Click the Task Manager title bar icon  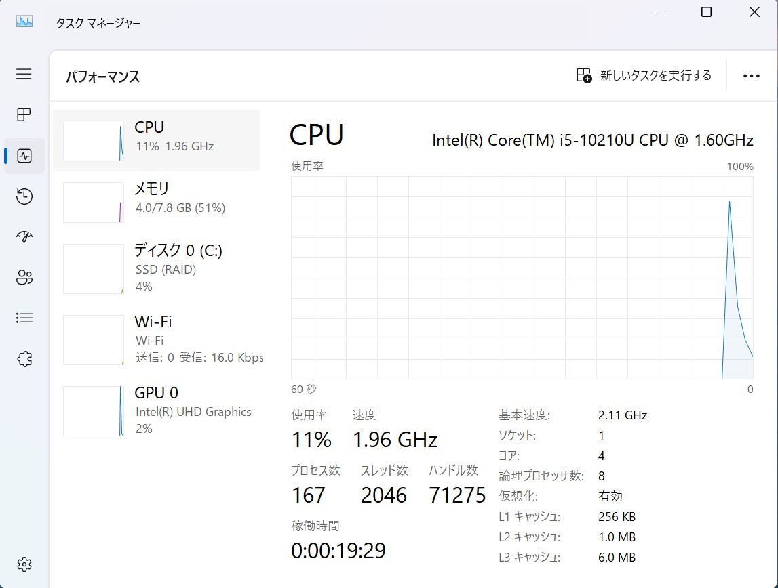click(x=24, y=22)
